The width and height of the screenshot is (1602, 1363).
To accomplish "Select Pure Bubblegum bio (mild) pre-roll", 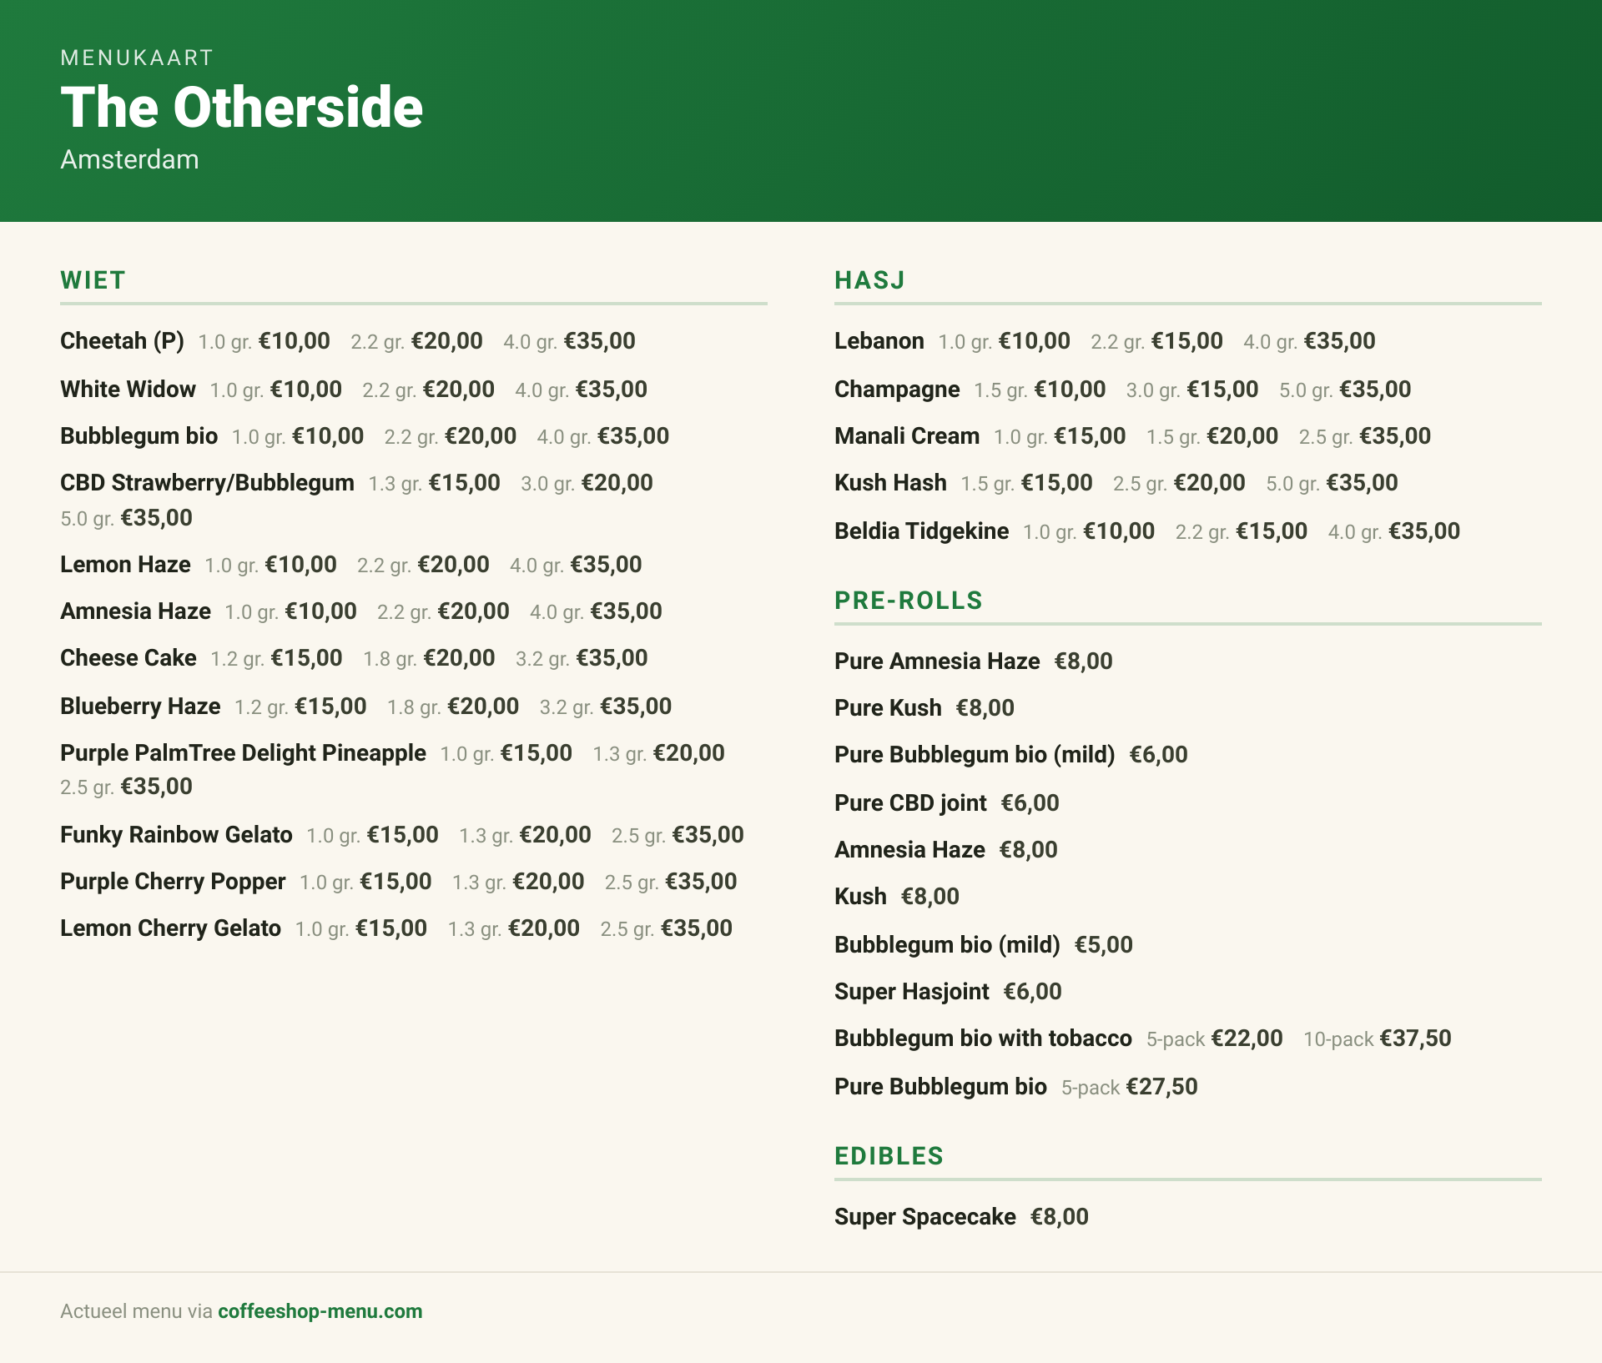I will pyautogui.click(x=975, y=755).
